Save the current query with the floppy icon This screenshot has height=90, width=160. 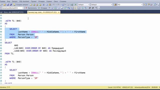[8, 4]
